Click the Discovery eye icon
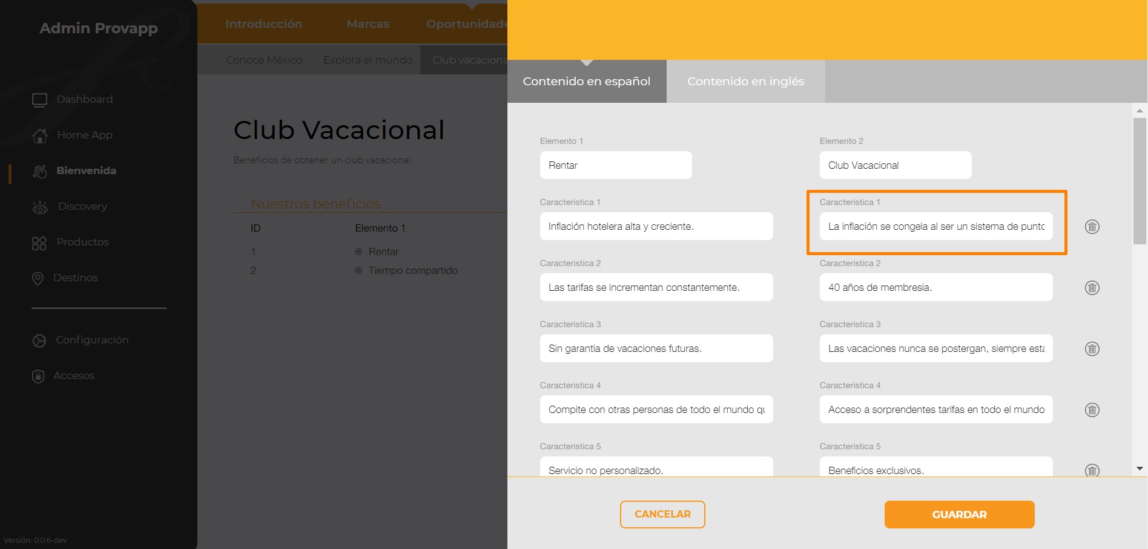The width and height of the screenshot is (1148, 549). pos(40,207)
